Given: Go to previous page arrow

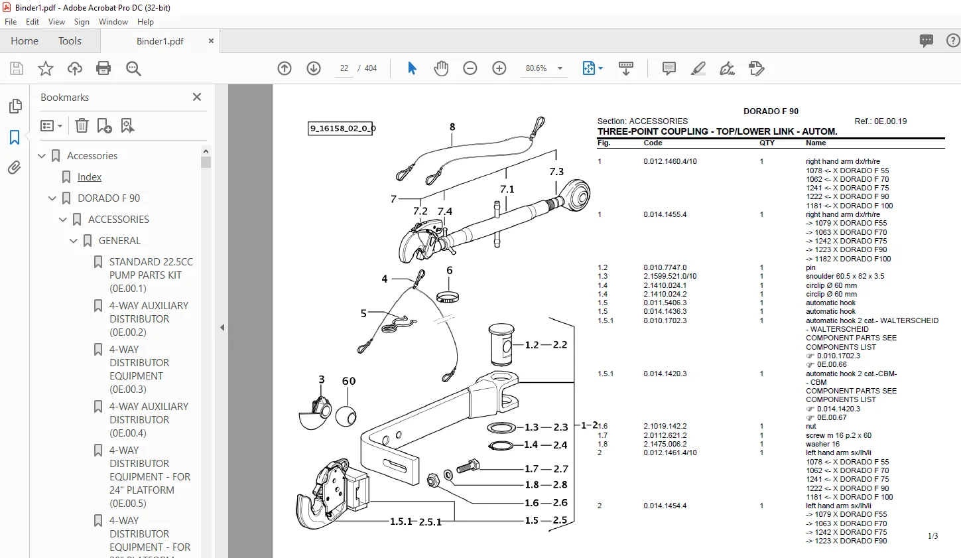Looking at the screenshot, I should [285, 68].
